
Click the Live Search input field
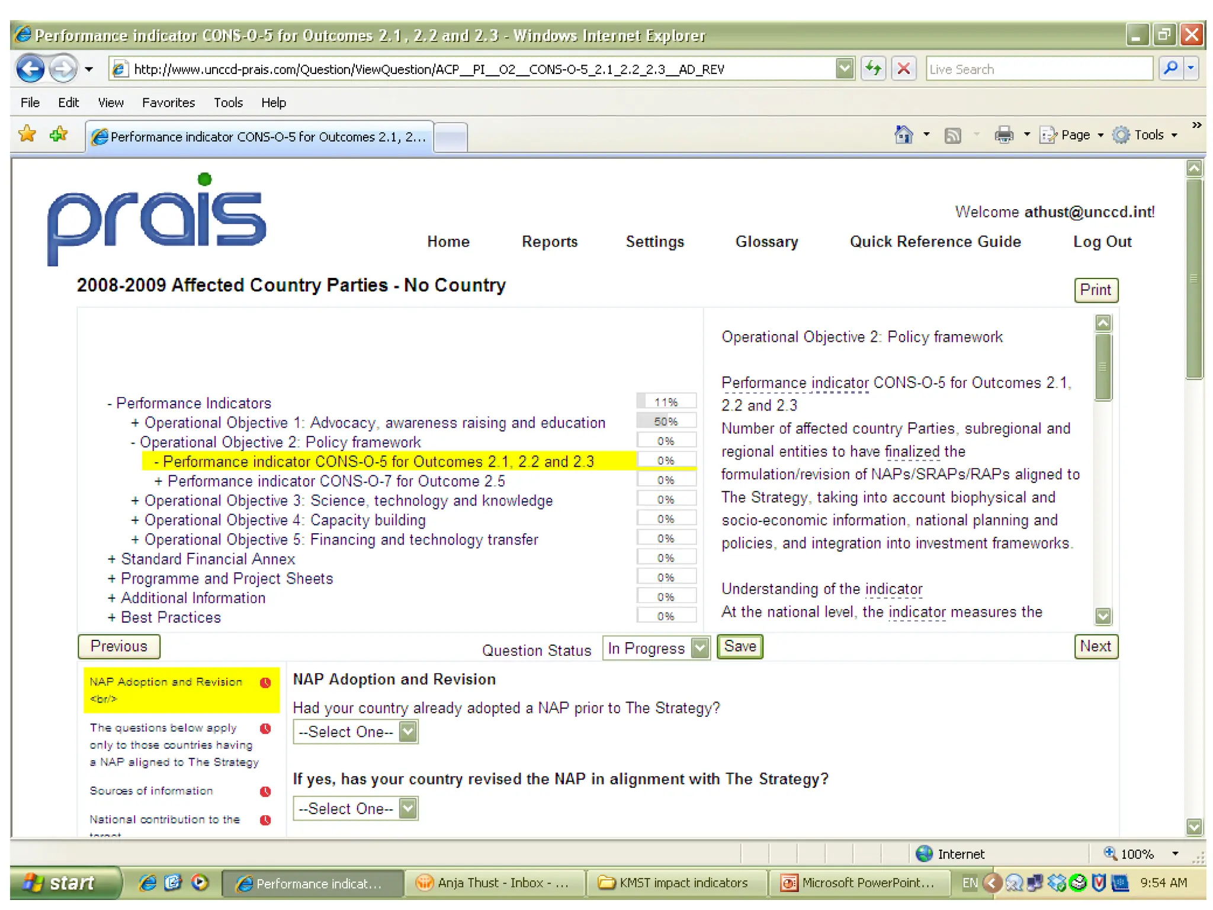click(1038, 69)
